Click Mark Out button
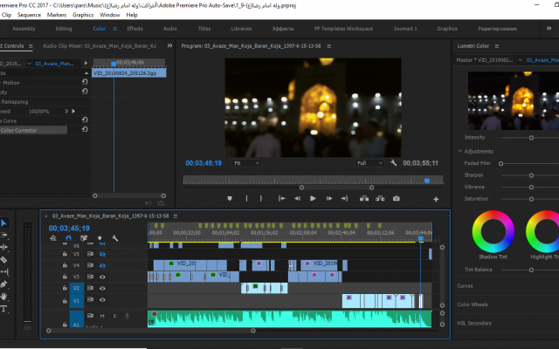The width and height of the screenshot is (559, 349). pyautogui.click(x=261, y=199)
